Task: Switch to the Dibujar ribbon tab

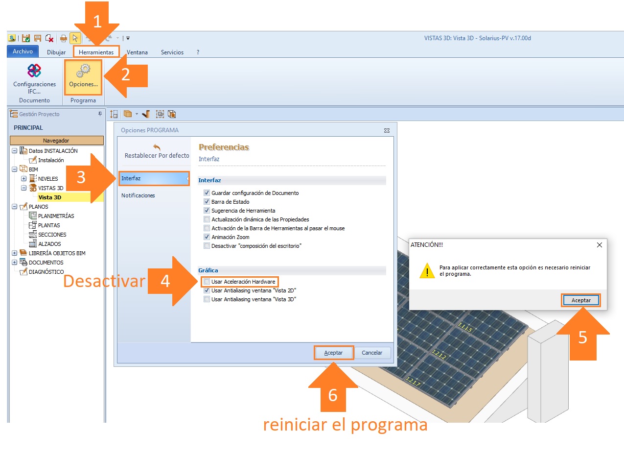Action: click(56, 52)
